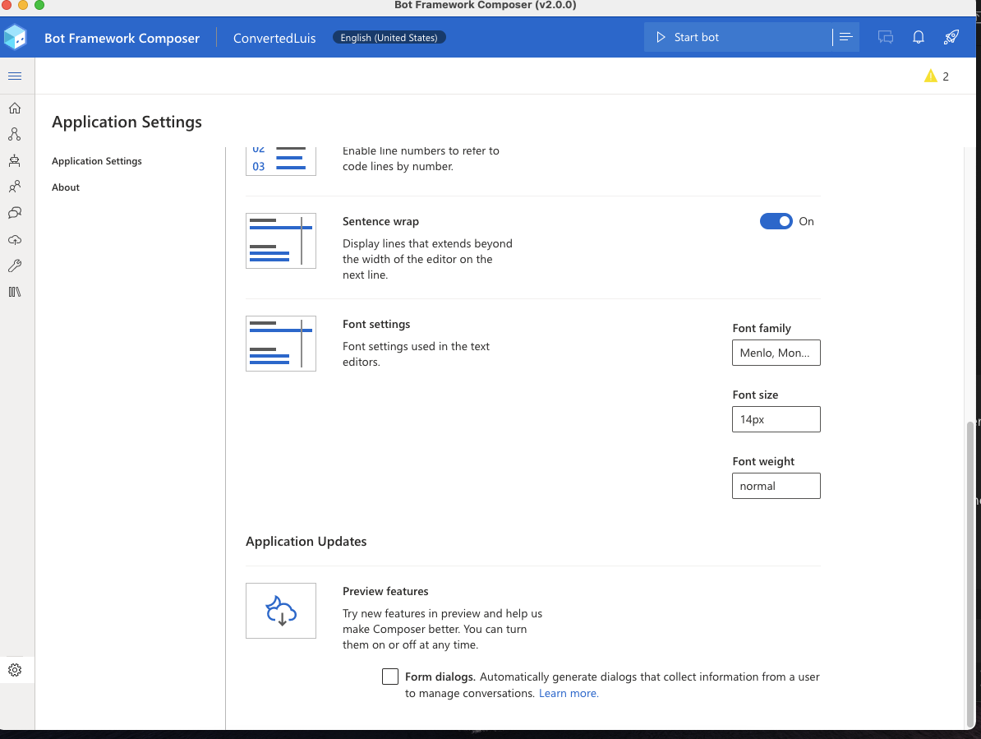981x739 pixels.
Task: Expand the Start bot runtime panel
Action: 845,36
